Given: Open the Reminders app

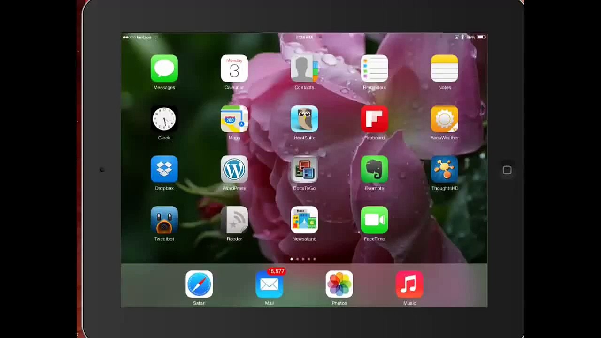Looking at the screenshot, I should (x=374, y=69).
